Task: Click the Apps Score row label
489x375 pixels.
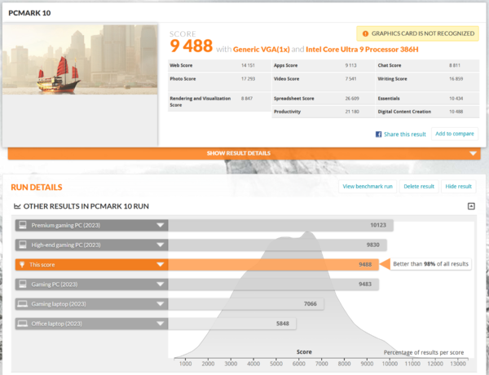Action: point(286,65)
